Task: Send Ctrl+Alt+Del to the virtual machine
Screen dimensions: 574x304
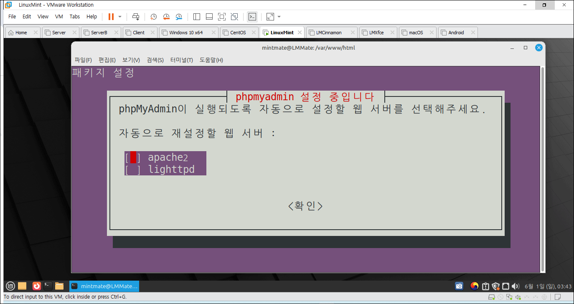Action: 136,17
